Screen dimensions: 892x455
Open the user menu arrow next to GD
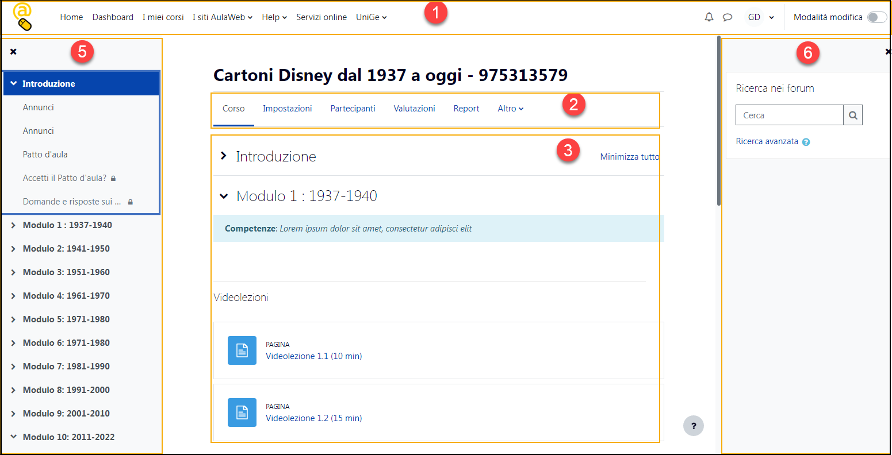point(771,17)
